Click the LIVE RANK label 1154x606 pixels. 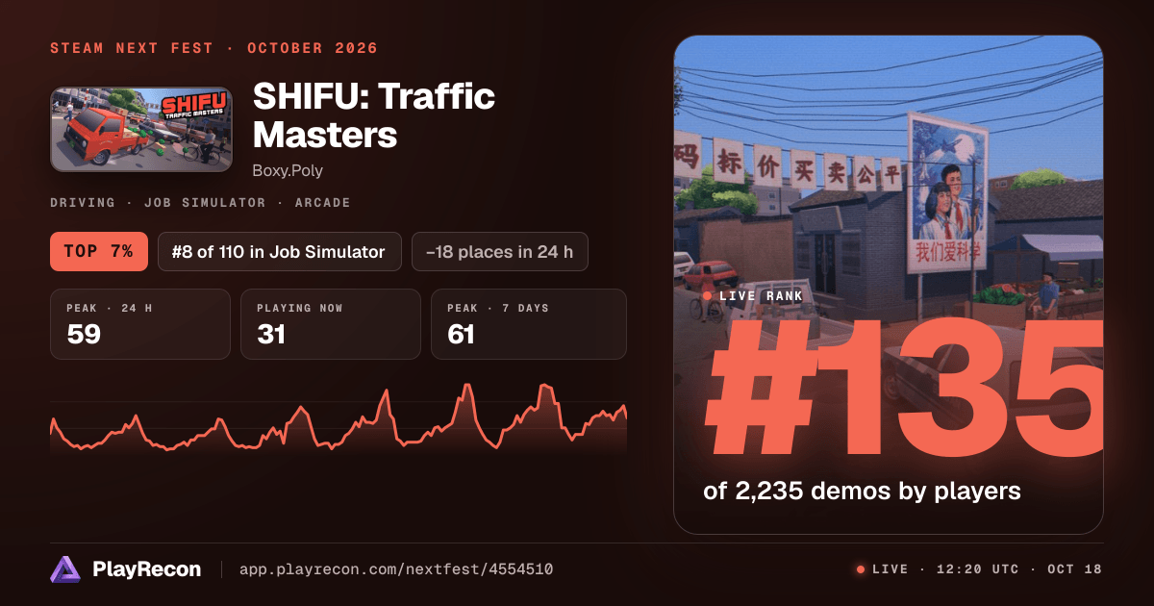[x=761, y=296]
